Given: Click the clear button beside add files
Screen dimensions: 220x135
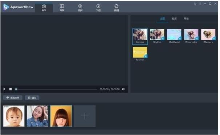Looking at the screenshot, I should click(x=32, y=98).
